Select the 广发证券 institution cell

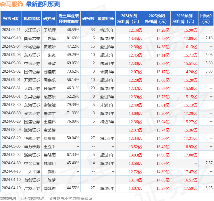(32, 188)
